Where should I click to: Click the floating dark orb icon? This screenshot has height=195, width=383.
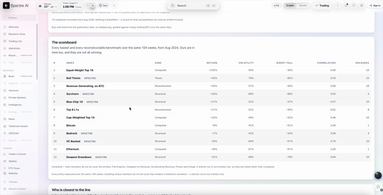(378, 175)
